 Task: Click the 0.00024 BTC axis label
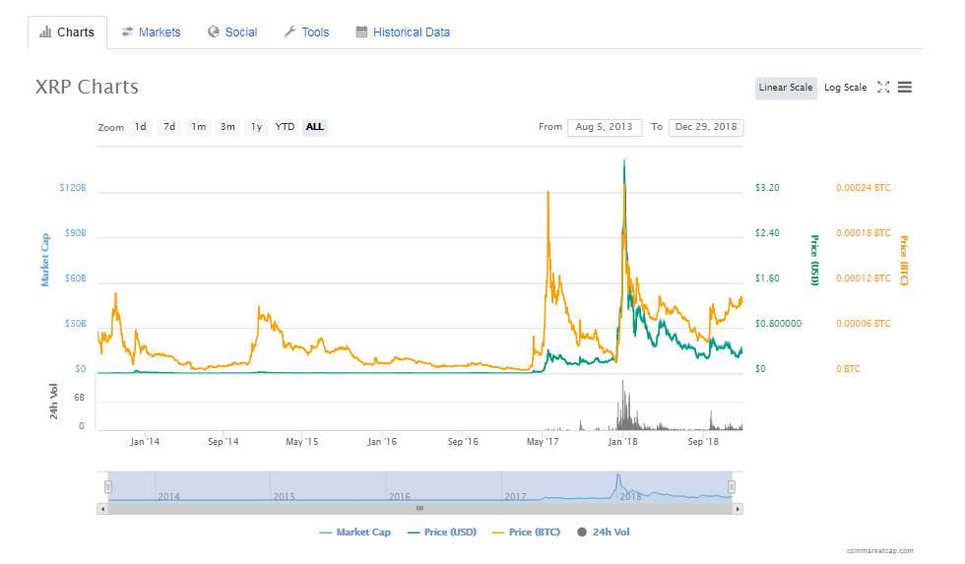[x=864, y=188]
